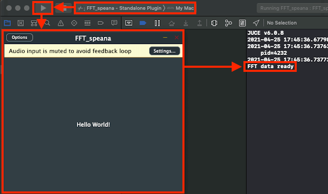The width and height of the screenshot is (328, 194).
Task: Hide the debug area toggle icon
Action: point(129,23)
